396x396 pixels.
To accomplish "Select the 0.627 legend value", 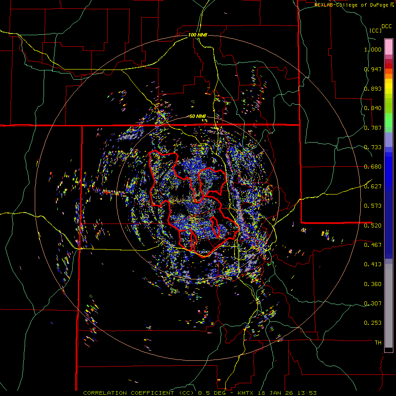I will [373, 187].
